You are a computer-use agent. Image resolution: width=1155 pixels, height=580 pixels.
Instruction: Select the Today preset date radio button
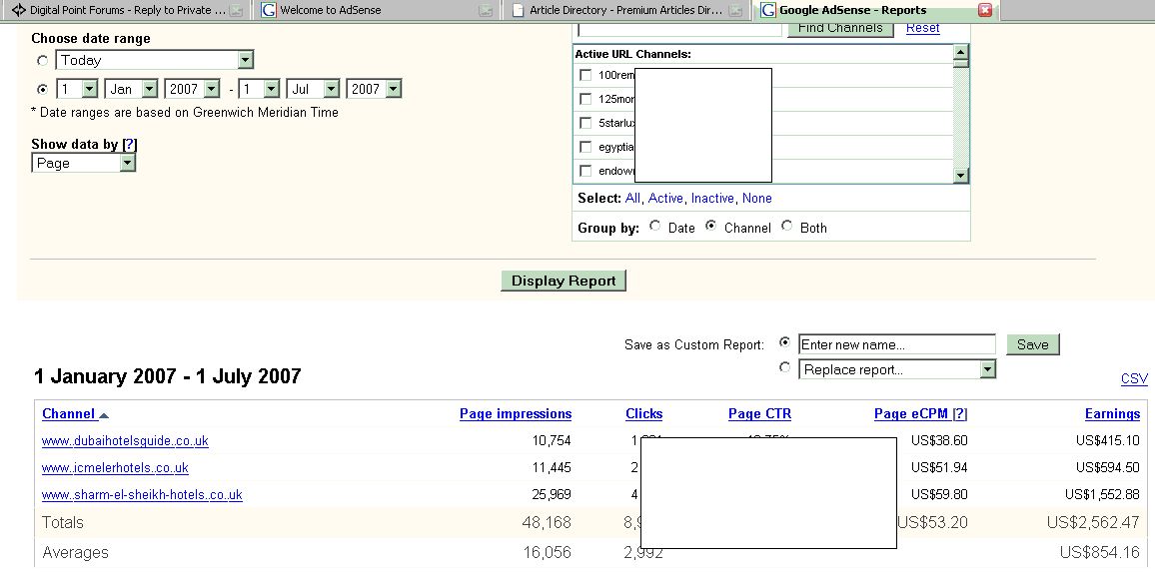pyautogui.click(x=43, y=60)
